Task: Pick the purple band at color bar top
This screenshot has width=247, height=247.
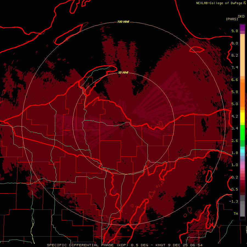Action: [242, 27]
